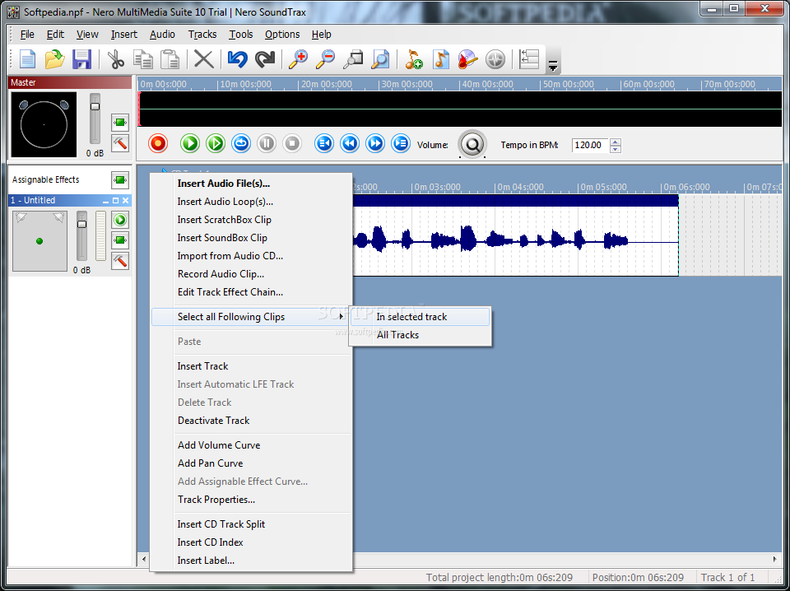Decrease tempo with the down stepper arrow
This screenshot has width=790, height=591.
(616, 149)
